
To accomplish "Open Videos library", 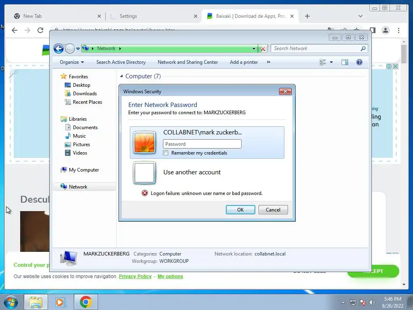I will pyautogui.click(x=80, y=153).
